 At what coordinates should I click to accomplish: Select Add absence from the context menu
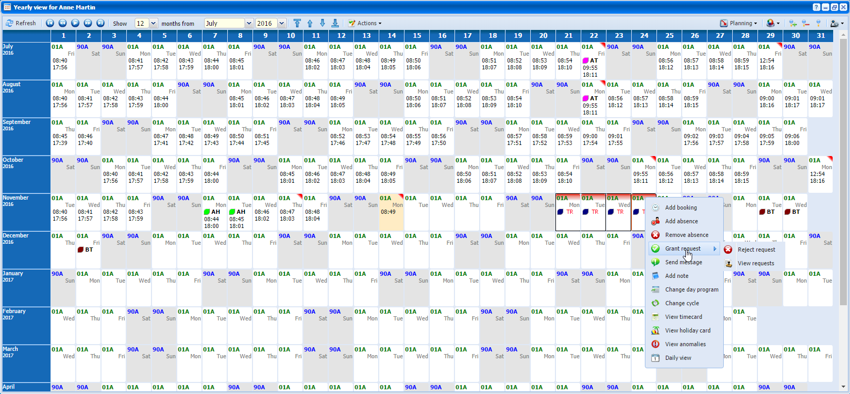[x=681, y=221]
